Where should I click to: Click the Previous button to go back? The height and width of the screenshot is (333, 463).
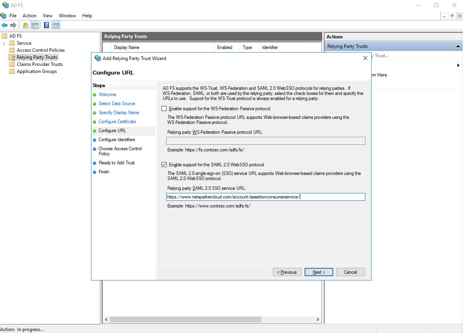287,272
